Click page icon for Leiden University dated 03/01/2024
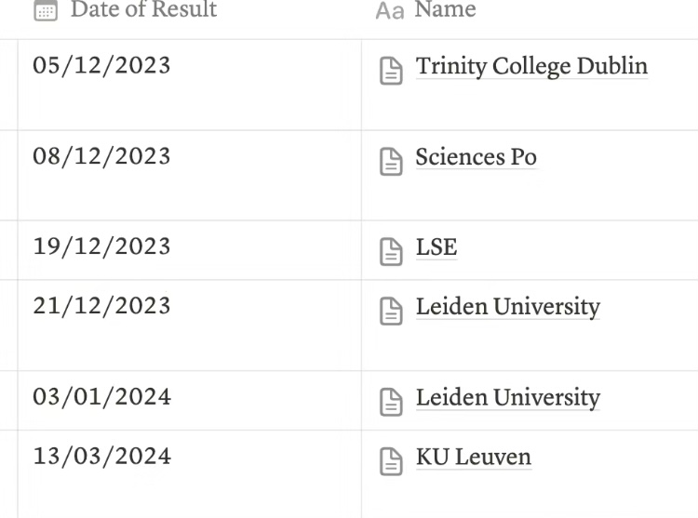 click(x=392, y=402)
